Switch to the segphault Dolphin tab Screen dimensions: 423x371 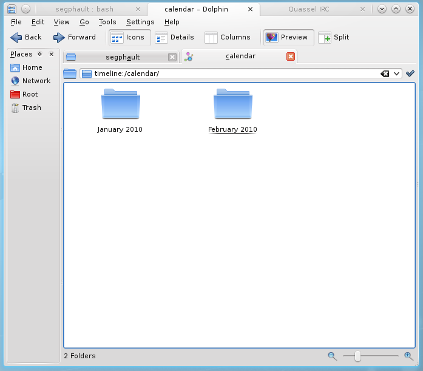[121, 57]
